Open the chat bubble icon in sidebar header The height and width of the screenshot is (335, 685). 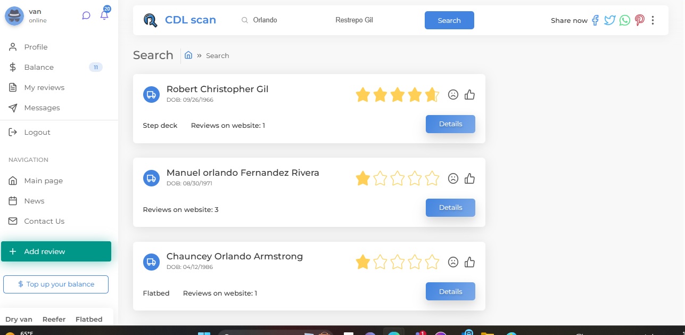coord(86,15)
